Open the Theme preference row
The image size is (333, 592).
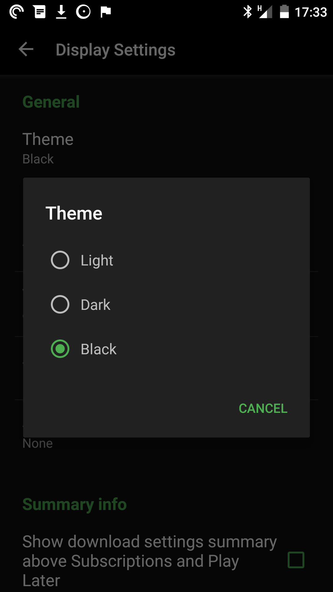click(166, 148)
